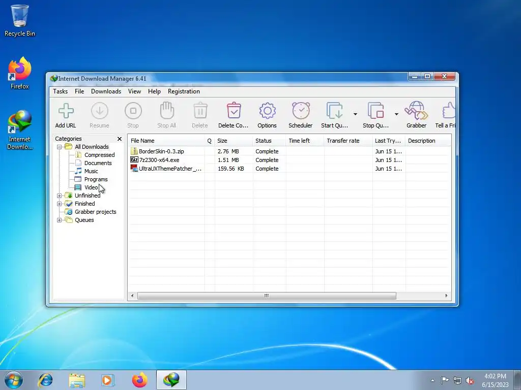Image resolution: width=521 pixels, height=390 pixels.
Task: Open the Windows Start button
Action: 14,380
